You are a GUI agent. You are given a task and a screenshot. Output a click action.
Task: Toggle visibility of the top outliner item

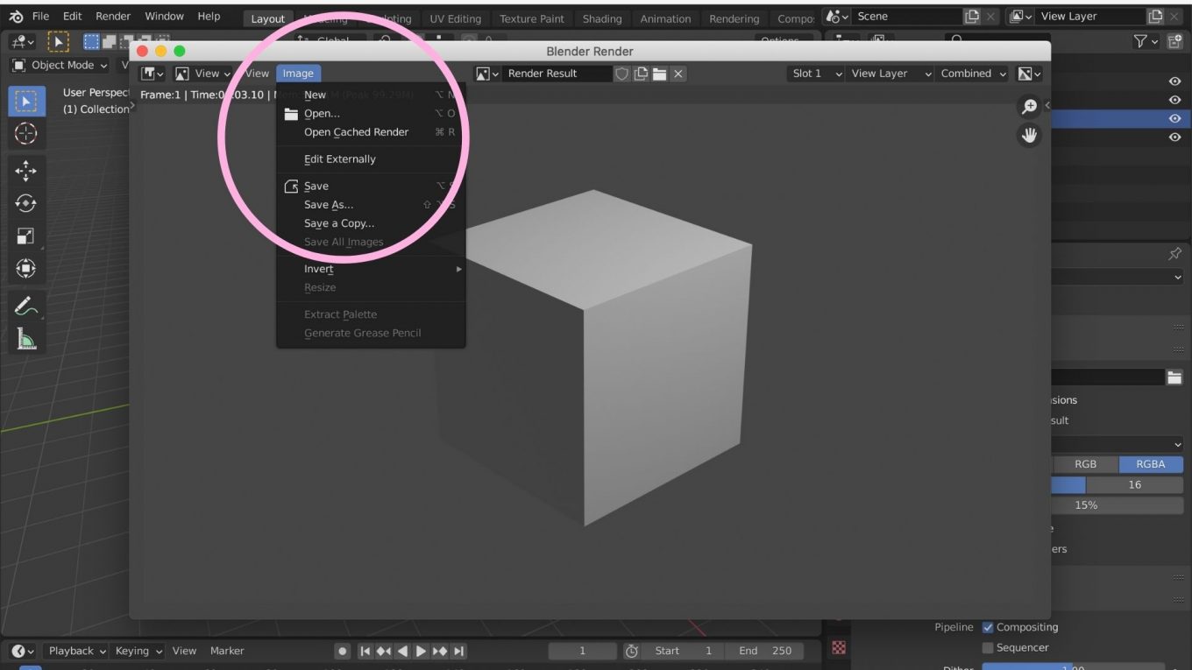[x=1174, y=81]
